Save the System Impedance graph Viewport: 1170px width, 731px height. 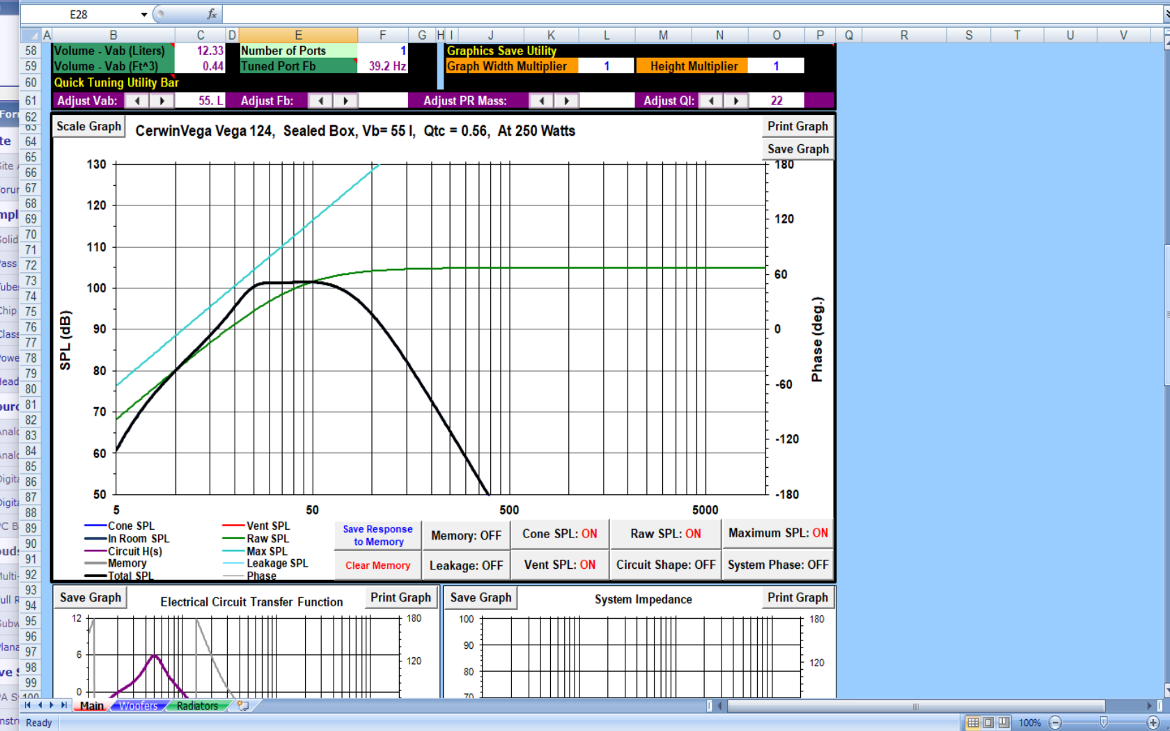tap(481, 598)
